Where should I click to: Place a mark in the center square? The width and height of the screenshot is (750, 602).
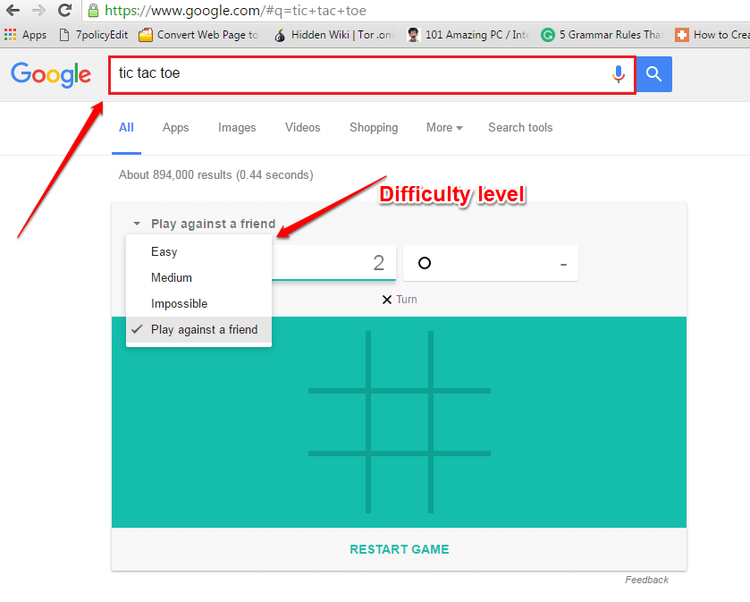pyautogui.click(x=400, y=422)
